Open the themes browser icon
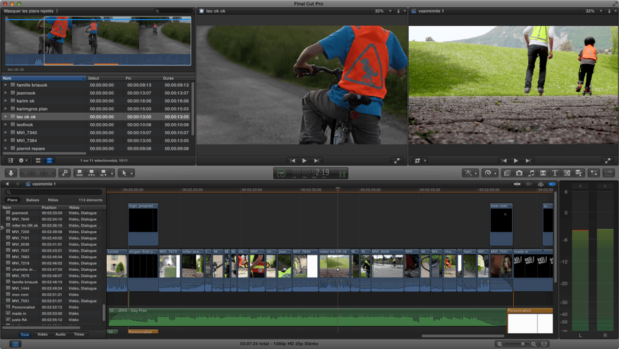Screen dimensions: 619x349 (579, 173)
